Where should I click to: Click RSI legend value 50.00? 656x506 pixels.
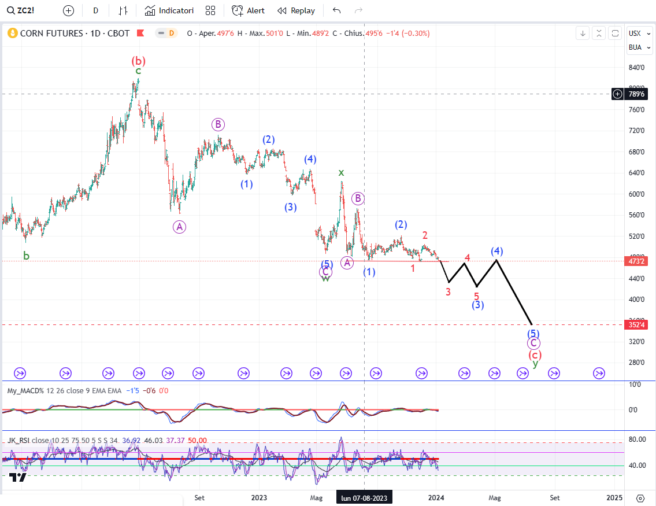(198, 440)
